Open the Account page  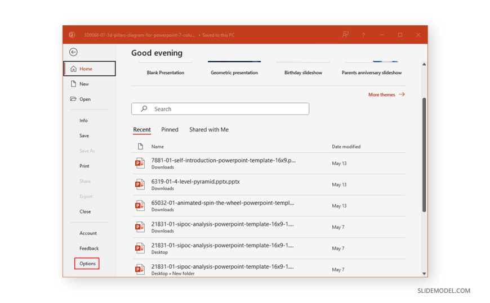(88, 233)
